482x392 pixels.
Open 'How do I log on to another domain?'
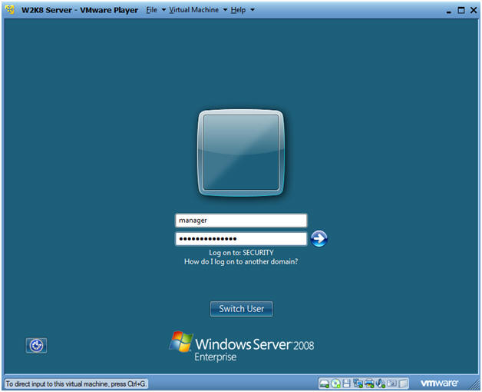coord(241,261)
